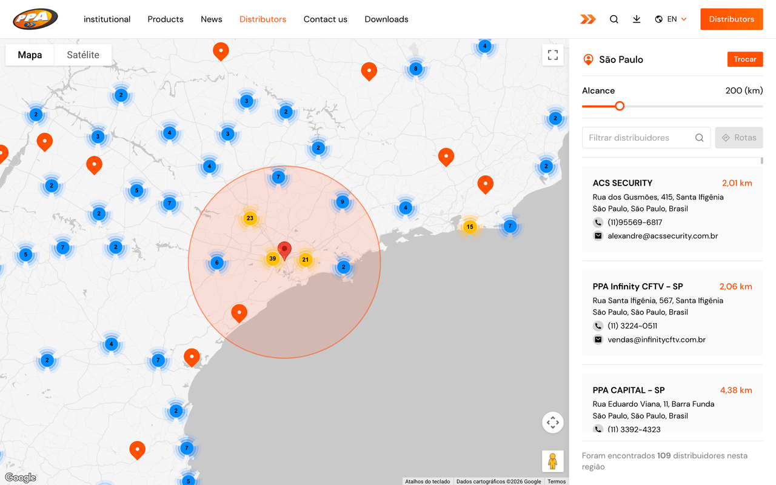Switch the map to Satélite view

click(x=83, y=55)
